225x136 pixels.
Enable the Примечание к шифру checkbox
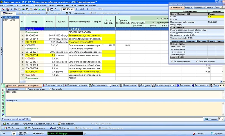(26, 89)
